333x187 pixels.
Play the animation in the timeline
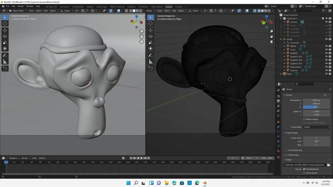141,158
